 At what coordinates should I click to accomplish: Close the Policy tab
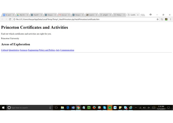(x=124, y=15)
